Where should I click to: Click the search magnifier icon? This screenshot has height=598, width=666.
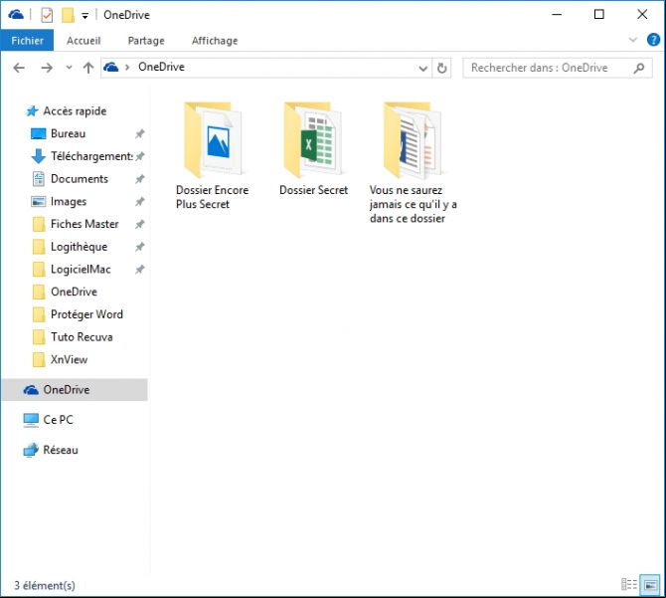[639, 68]
